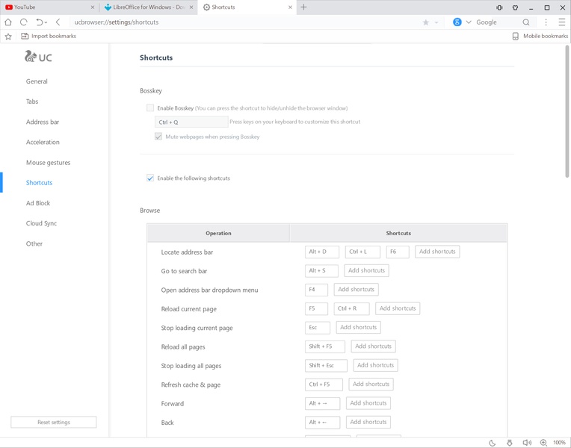Click the Reset settings button
The height and width of the screenshot is (448, 571).
(54, 423)
